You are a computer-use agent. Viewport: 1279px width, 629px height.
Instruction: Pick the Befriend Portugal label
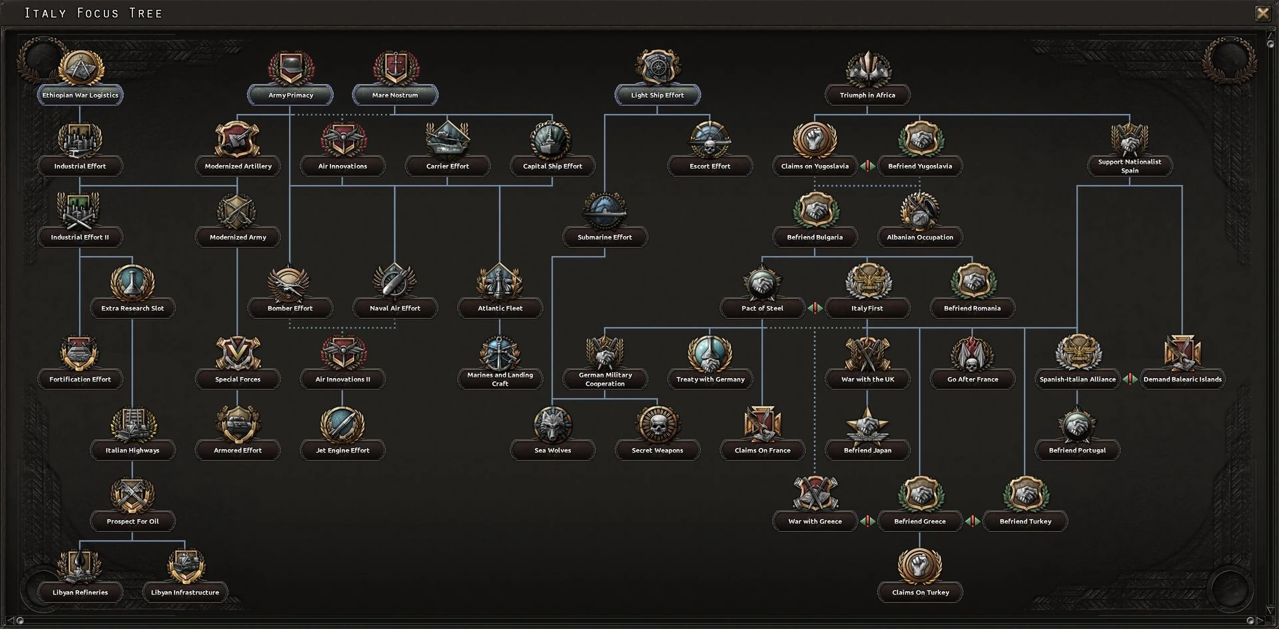(x=1077, y=451)
